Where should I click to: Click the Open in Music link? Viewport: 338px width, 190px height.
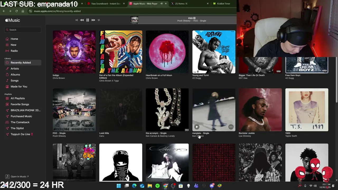tap(17, 177)
